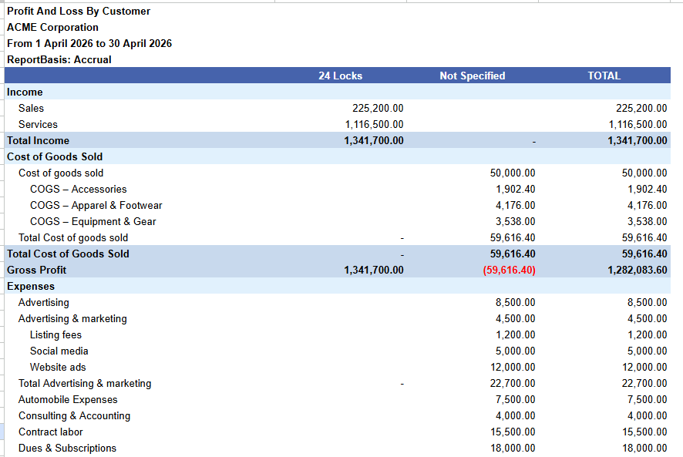The width and height of the screenshot is (683, 457).
Task: Select the 'Consulting & Accounting' label
Action: 74,415
